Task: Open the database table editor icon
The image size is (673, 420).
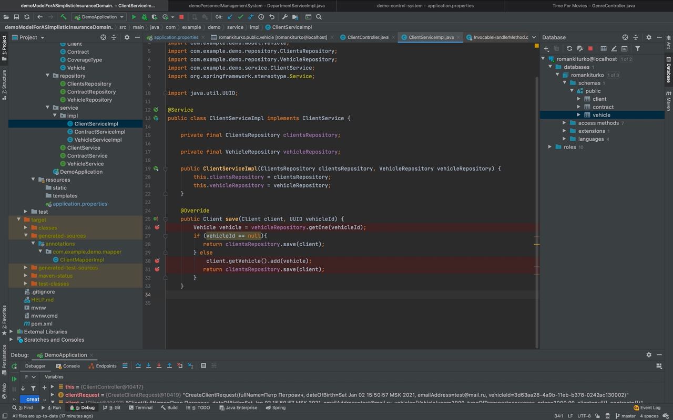Action: pyautogui.click(x=604, y=48)
